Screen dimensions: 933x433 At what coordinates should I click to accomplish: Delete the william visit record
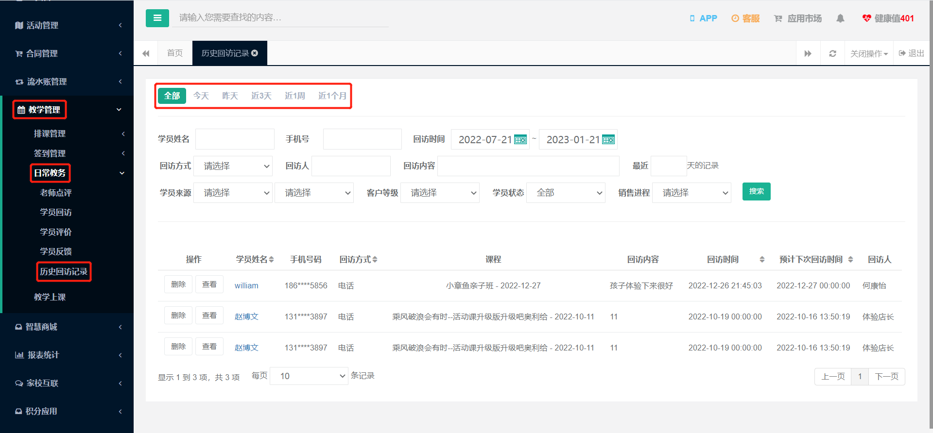(x=178, y=284)
